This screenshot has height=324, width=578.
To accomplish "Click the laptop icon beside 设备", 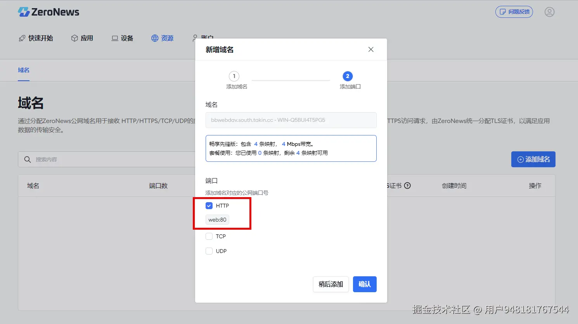I will (115, 38).
